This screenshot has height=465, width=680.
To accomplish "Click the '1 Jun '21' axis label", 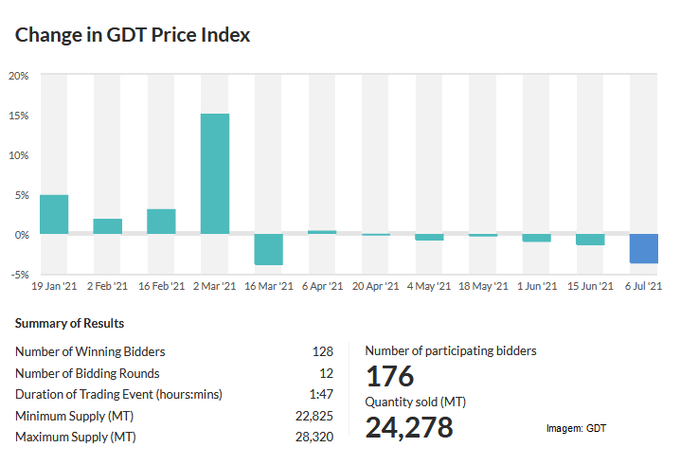I will coord(537,286).
